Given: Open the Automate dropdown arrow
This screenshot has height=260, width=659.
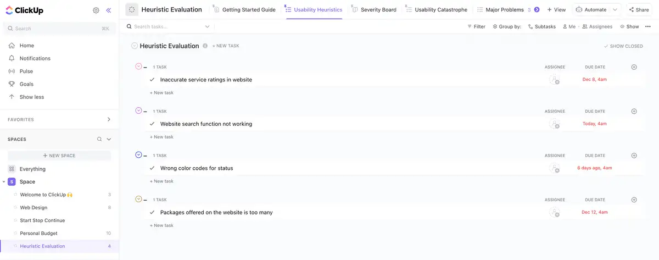Looking at the screenshot, I should click(615, 9).
